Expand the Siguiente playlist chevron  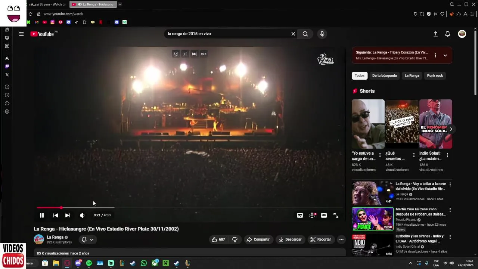pos(445,55)
